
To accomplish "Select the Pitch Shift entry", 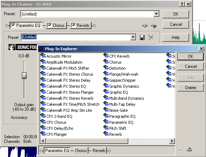I will 118,128.
